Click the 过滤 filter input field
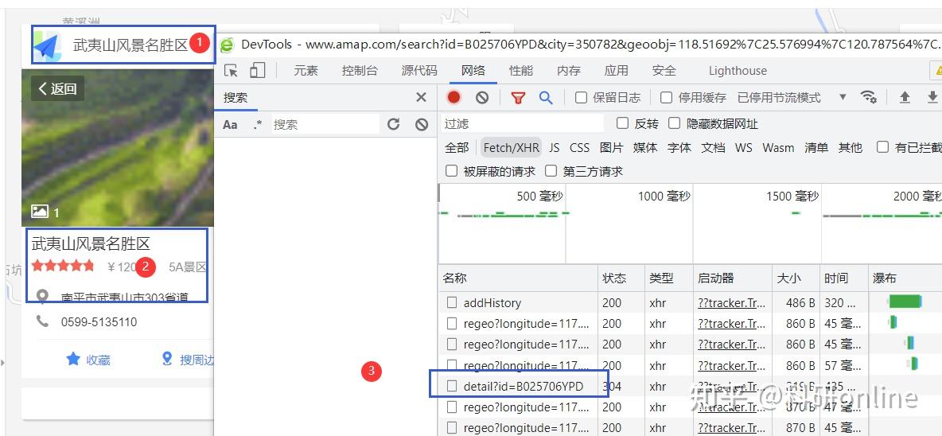The width and height of the screenshot is (942, 436). pos(523,123)
